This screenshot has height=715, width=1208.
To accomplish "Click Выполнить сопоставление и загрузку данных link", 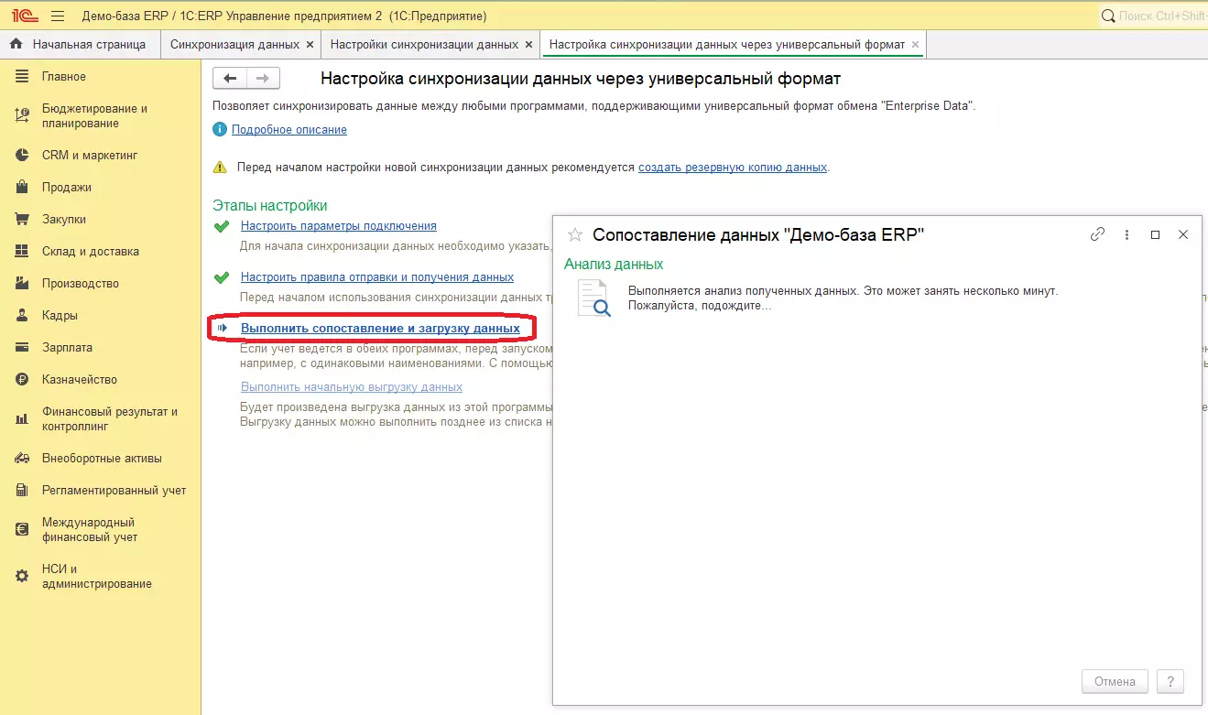I will coord(380,328).
